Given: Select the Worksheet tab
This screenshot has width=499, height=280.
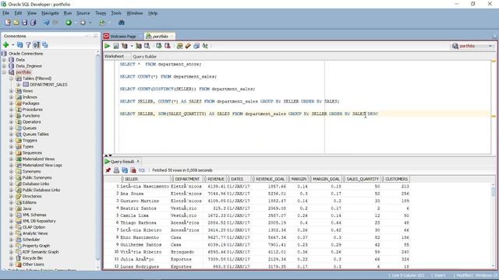Looking at the screenshot, I should pyautogui.click(x=114, y=56).
